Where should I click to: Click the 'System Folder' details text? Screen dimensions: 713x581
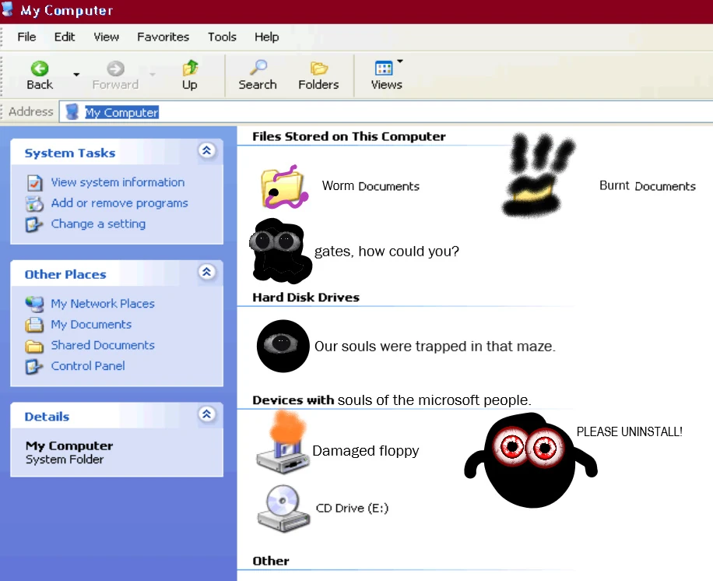point(65,460)
